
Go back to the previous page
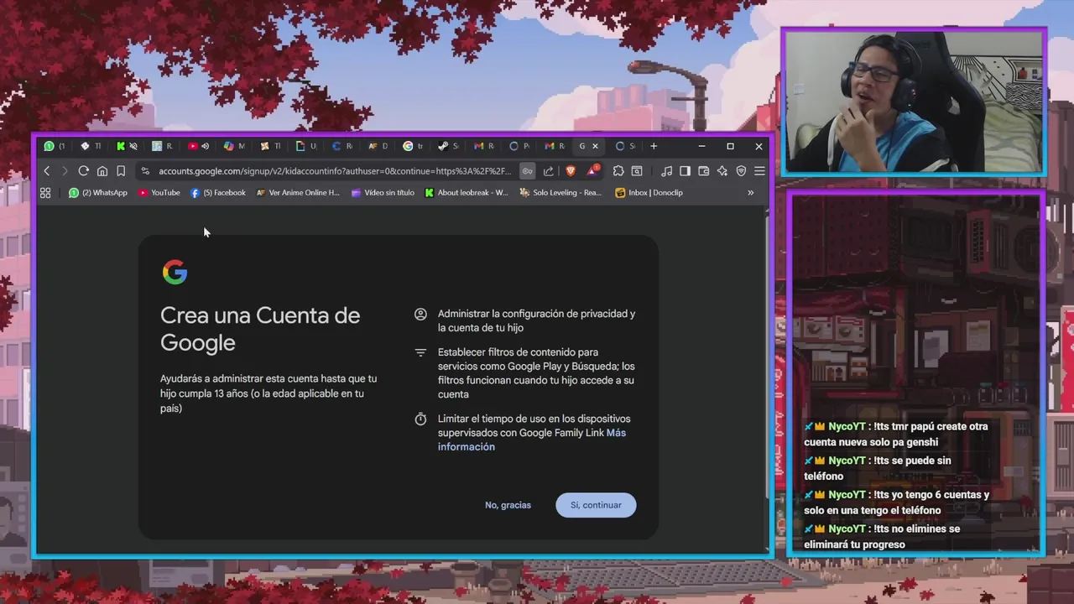point(47,171)
